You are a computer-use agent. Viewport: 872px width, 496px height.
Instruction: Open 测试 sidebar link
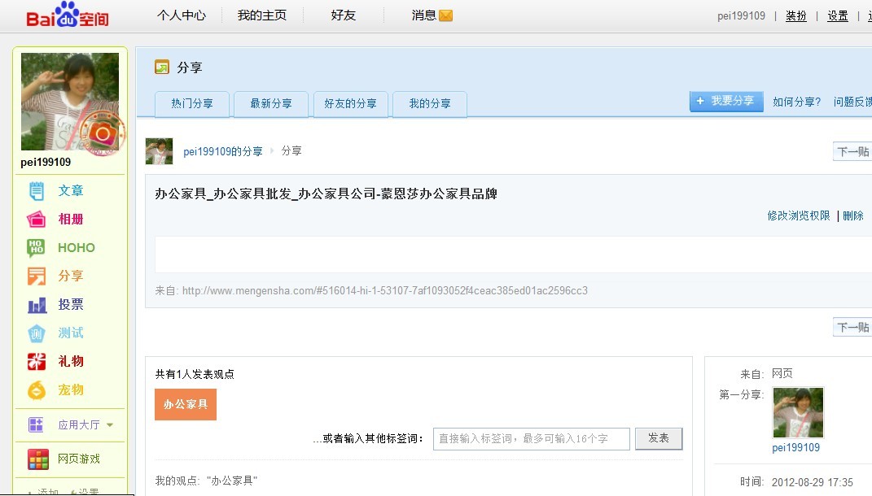tap(71, 333)
